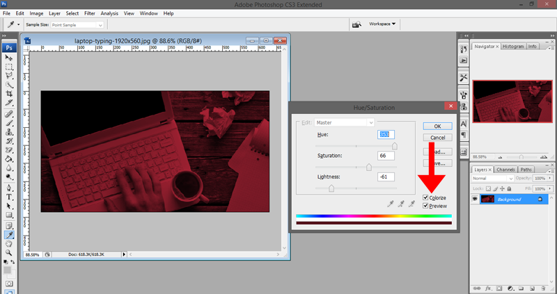The height and width of the screenshot is (294, 557).
Task: Select the History Brush tool
Action: pyautogui.click(x=9, y=141)
